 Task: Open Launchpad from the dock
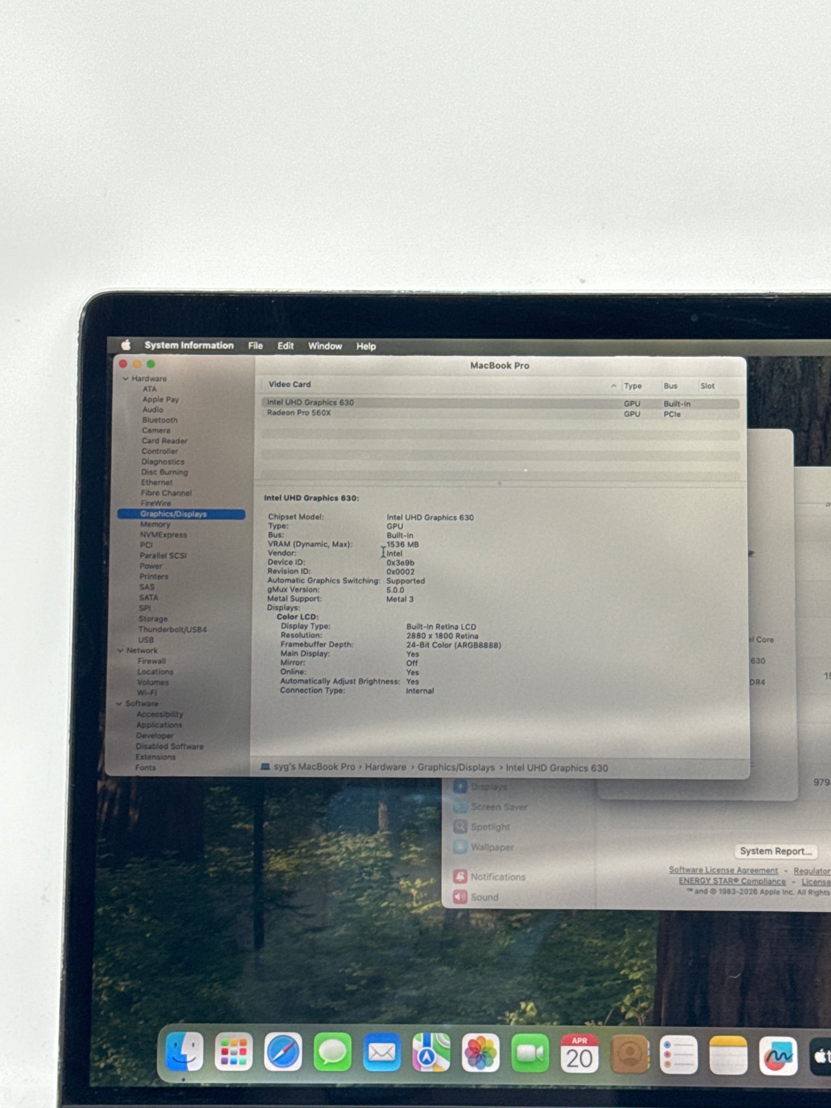tap(234, 1051)
